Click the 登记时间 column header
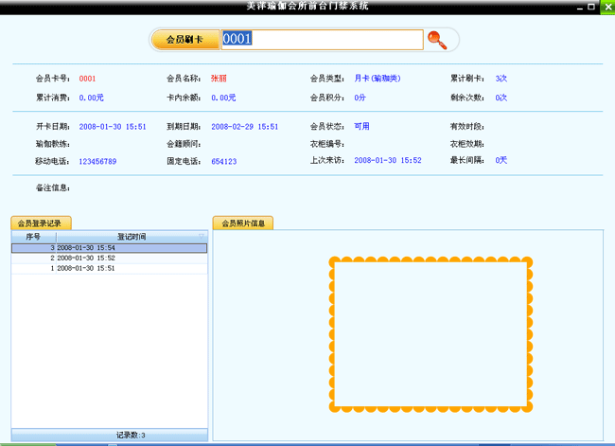Image resolution: width=615 pixels, height=446 pixels. tap(131, 236)
